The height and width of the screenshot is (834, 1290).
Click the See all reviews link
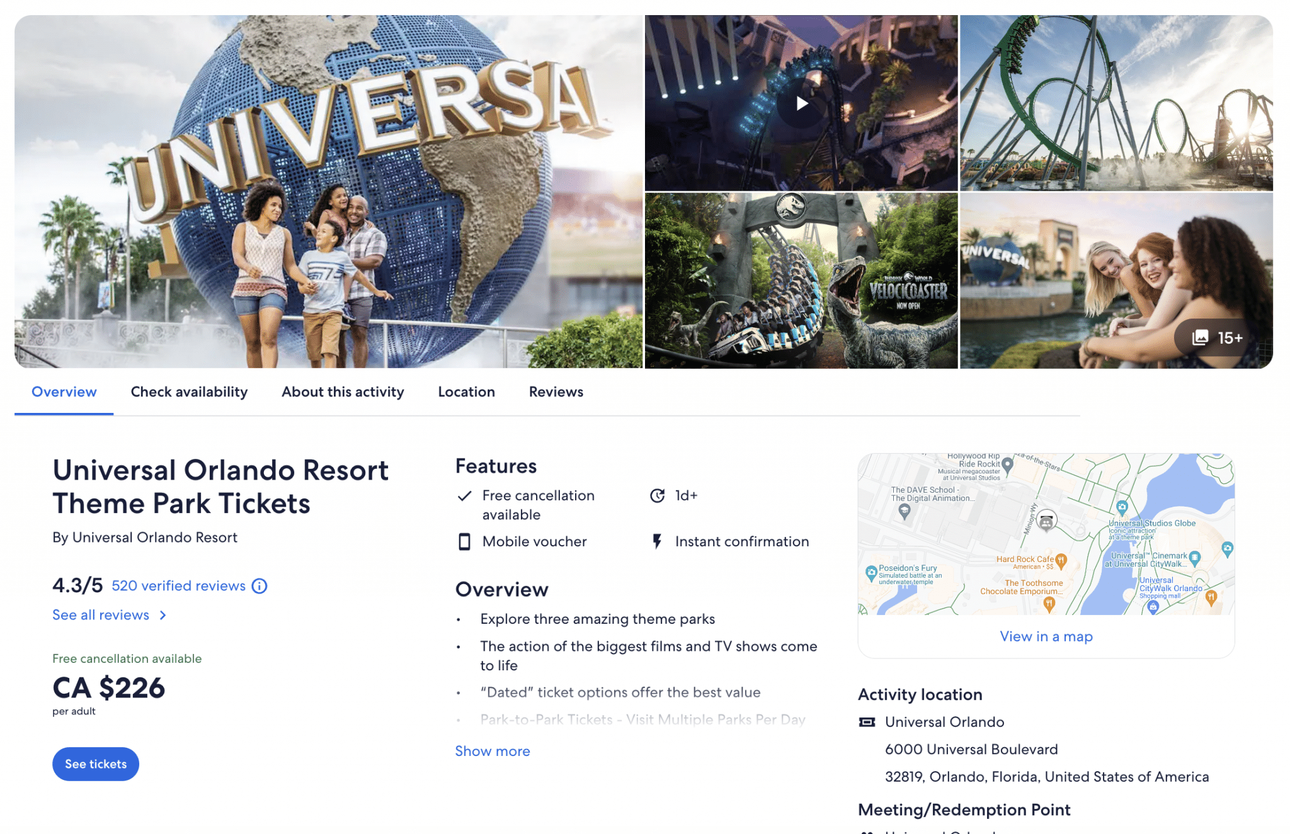click(x=101, y=615)
